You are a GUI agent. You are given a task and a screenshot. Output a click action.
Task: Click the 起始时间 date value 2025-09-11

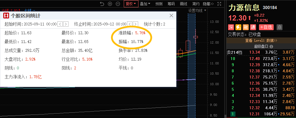tap(40, 24)
